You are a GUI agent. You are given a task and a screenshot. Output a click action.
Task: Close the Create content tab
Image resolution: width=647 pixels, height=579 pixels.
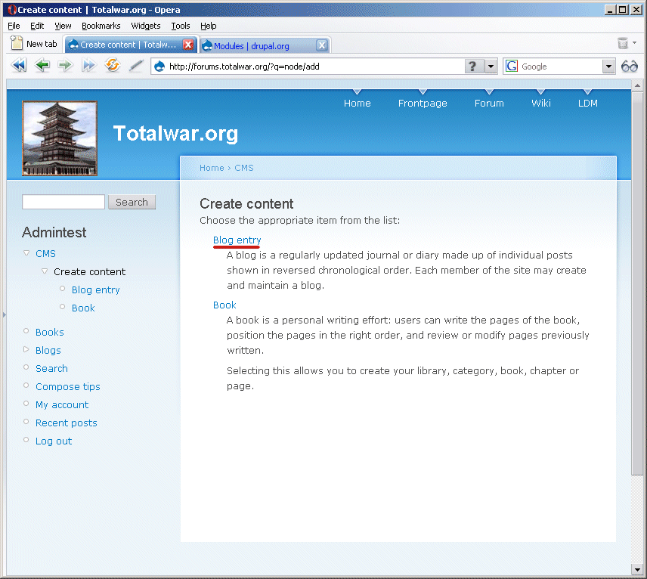[188, 45]
